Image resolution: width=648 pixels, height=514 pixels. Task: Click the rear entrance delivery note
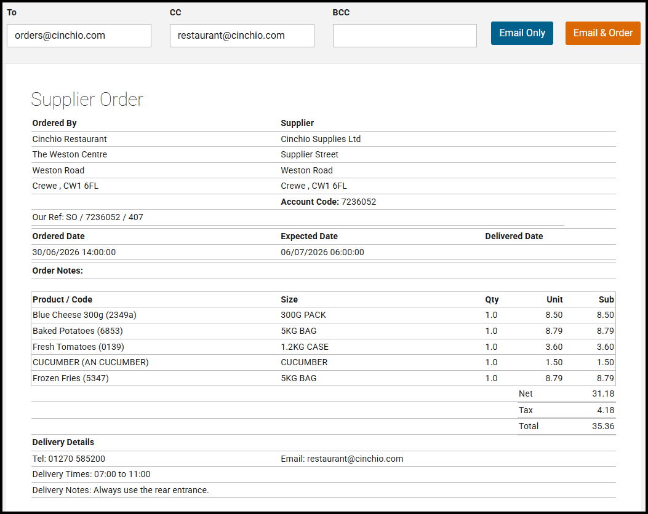click(121, 491)
